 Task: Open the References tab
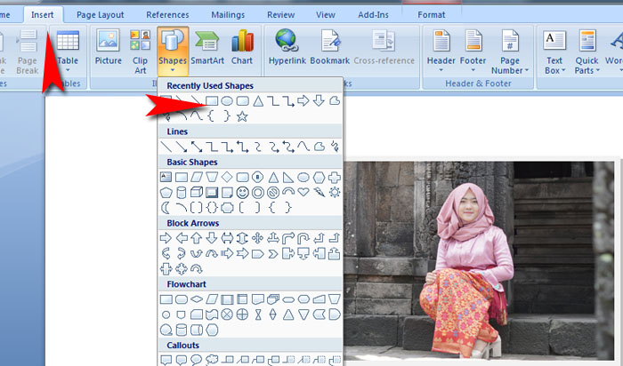coord(167,15)
